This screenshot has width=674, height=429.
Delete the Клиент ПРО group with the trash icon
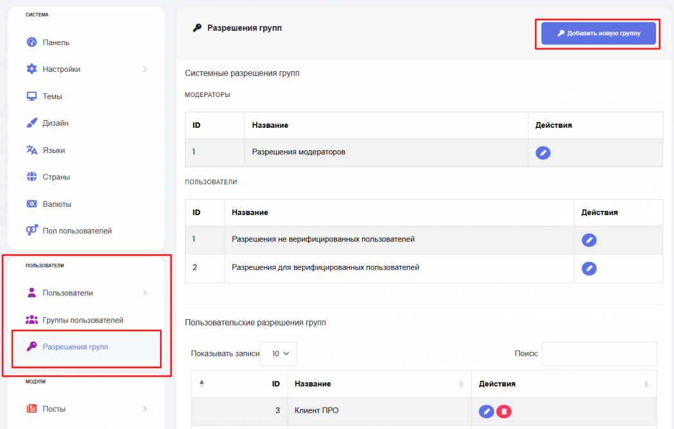504,411
